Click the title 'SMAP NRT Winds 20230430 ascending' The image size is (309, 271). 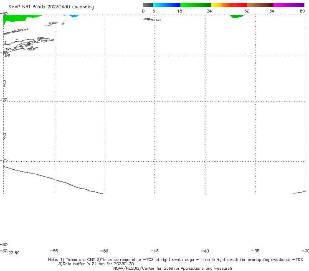[51, 7]
